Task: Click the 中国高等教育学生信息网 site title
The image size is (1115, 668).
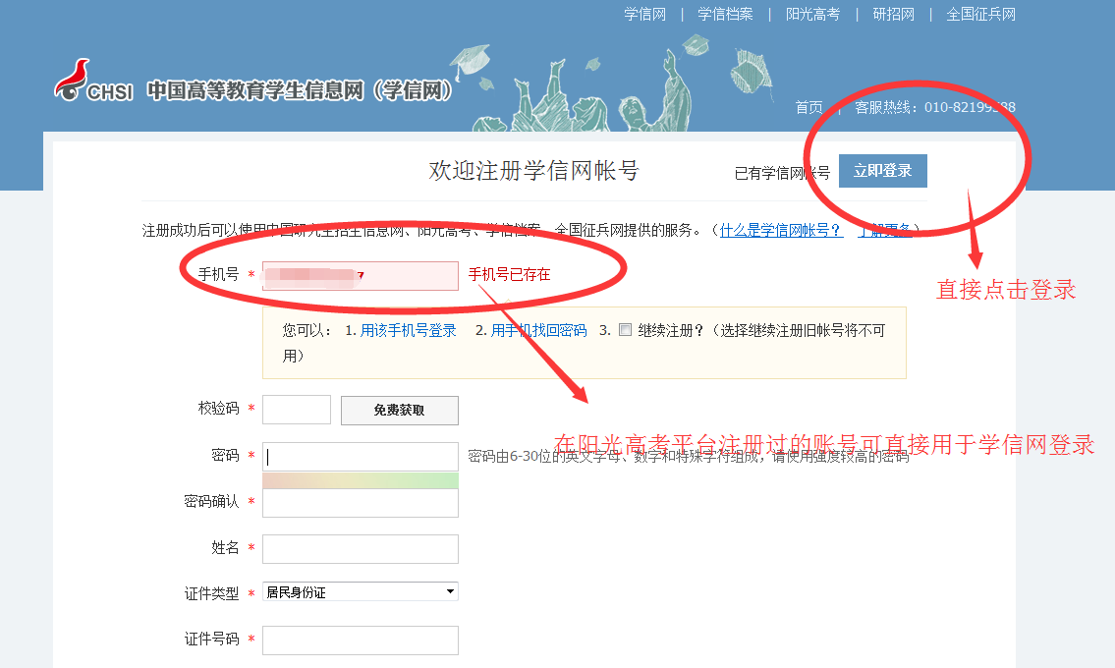Action: point(300,91)
